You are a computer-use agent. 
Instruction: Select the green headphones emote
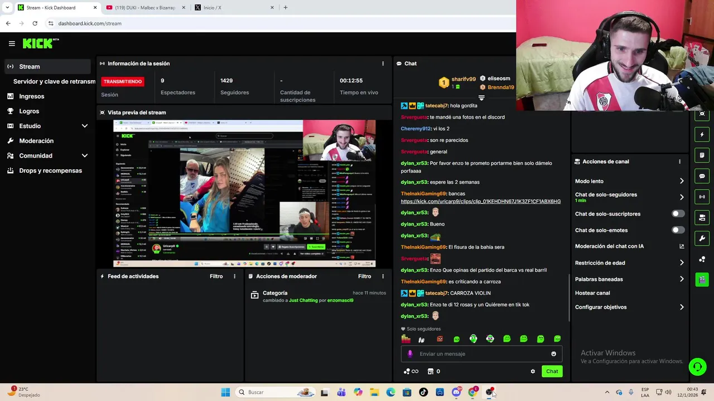pyautogui.click(x=473, y=339)
